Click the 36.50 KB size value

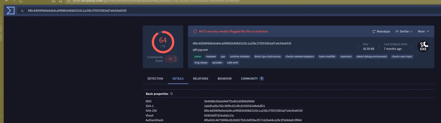(369, 49)
